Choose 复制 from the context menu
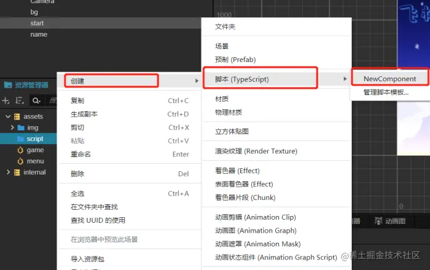The height and width of the screenshot is (270, 430). click(129, 101)
